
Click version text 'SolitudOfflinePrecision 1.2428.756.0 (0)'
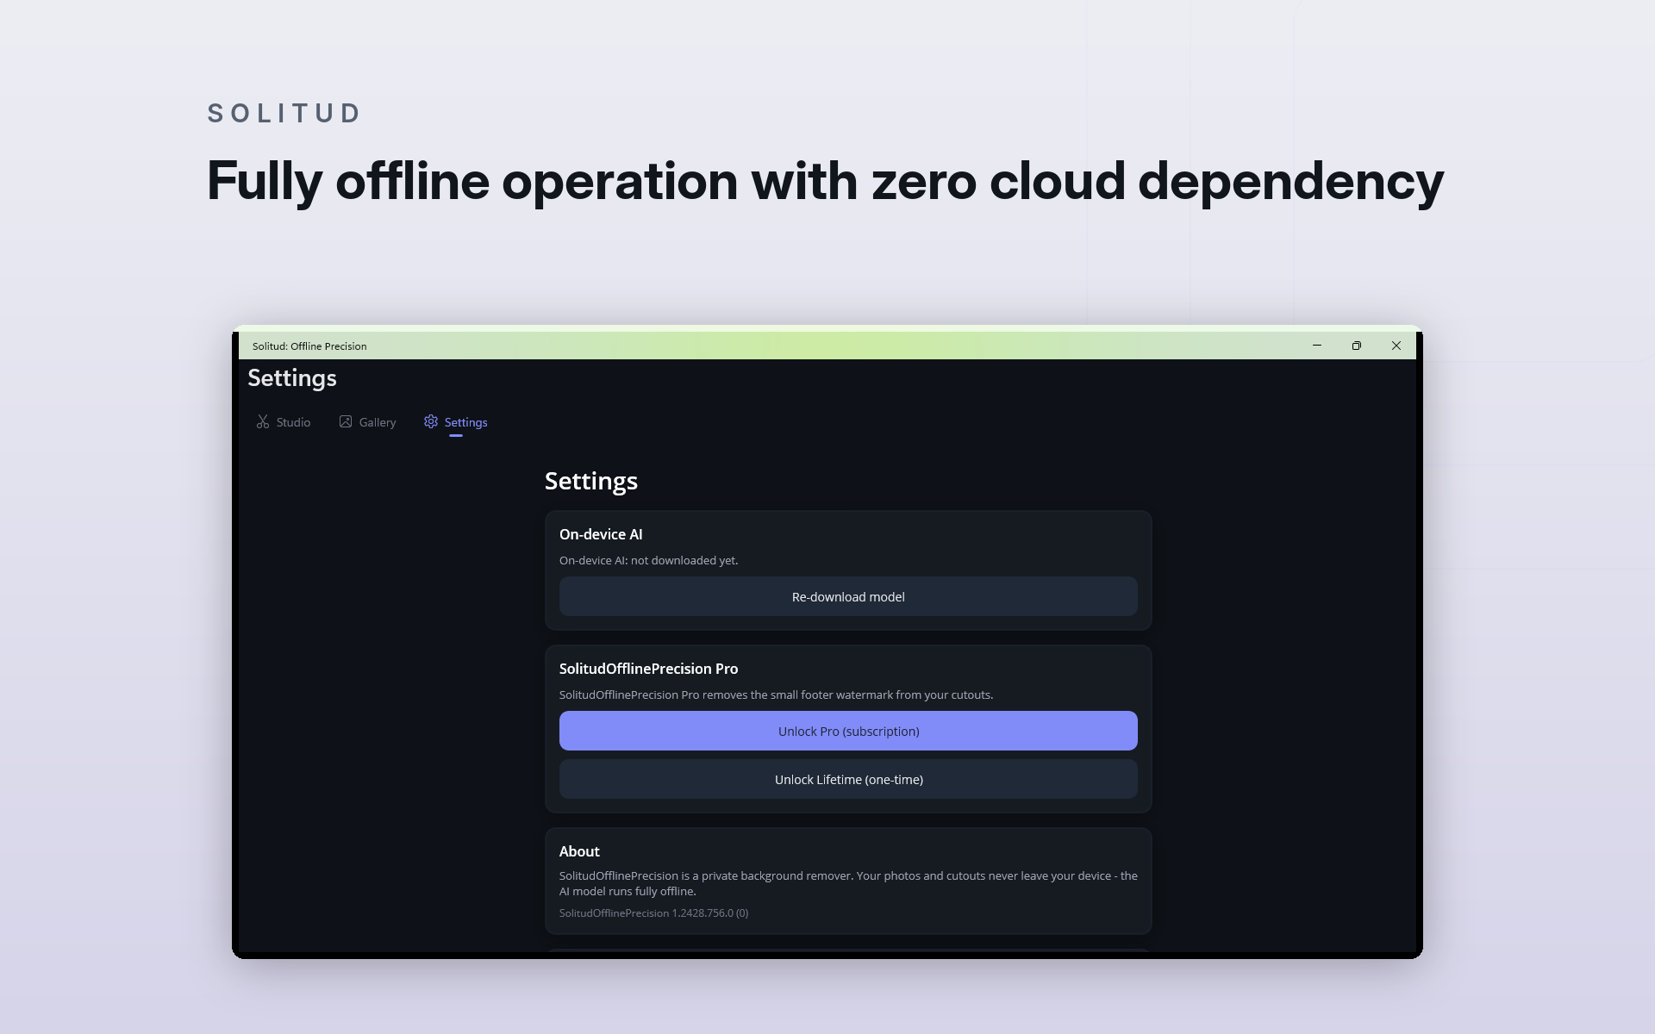pyautogui.click(x=653, y=913)
